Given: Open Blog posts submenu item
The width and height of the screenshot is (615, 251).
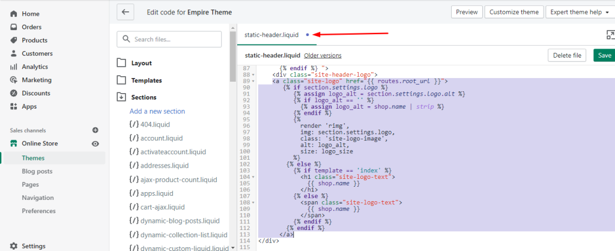Looking at the screenshot, I should click(x=37, y=171).
